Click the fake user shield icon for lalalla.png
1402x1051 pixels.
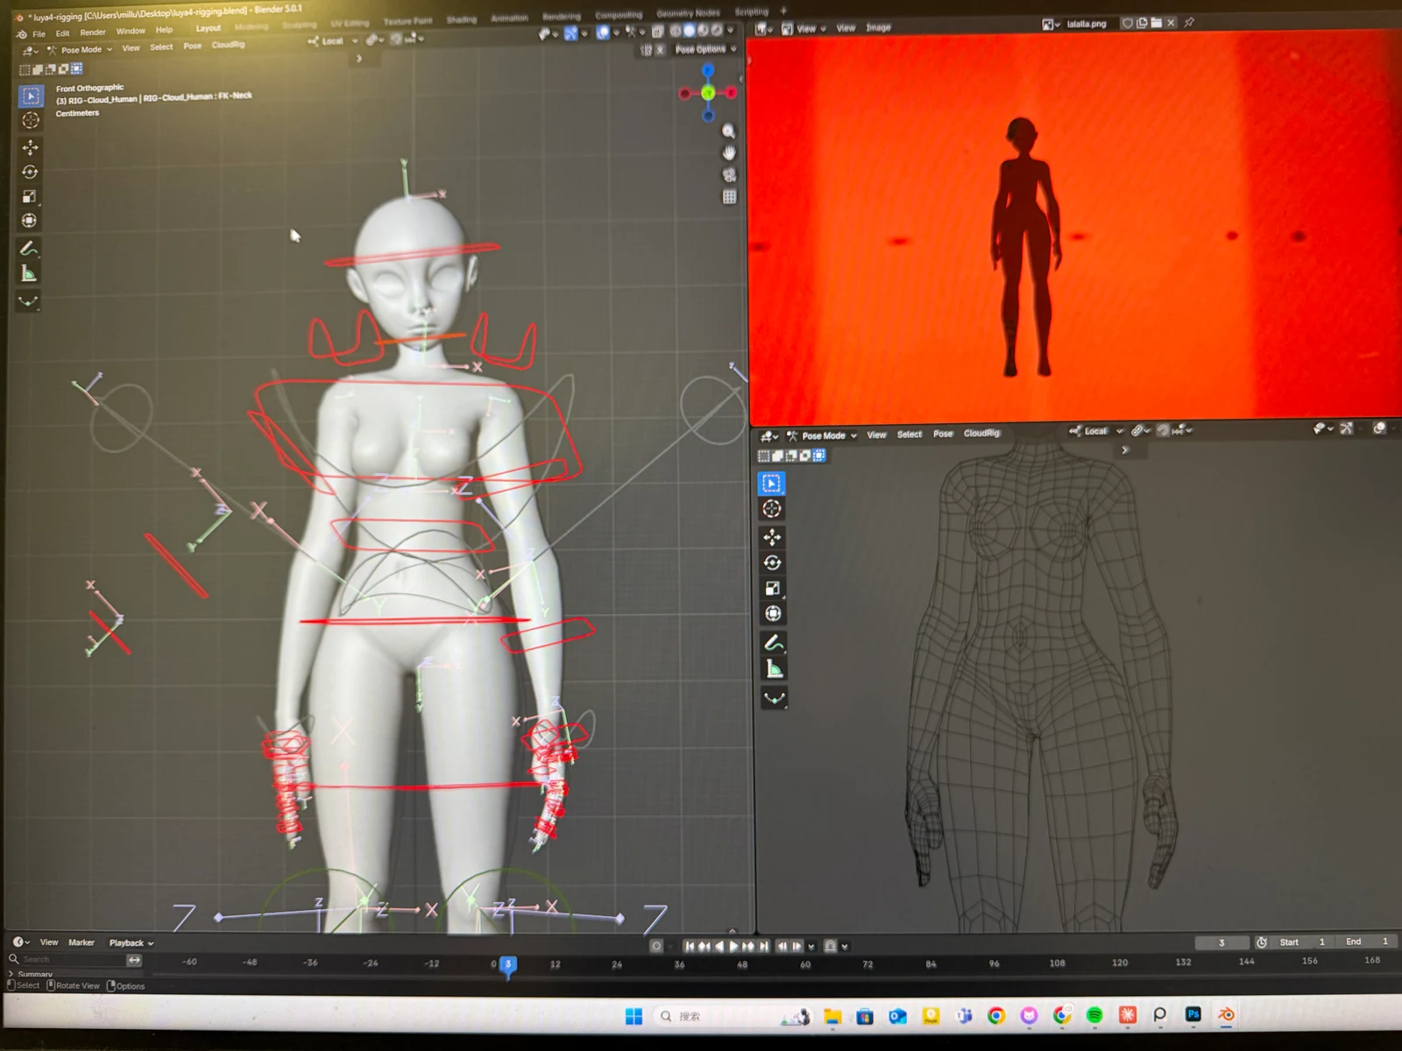pos(1128,24)
